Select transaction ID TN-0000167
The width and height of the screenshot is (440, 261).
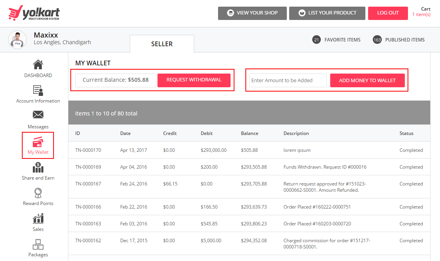tap(88, 184)
